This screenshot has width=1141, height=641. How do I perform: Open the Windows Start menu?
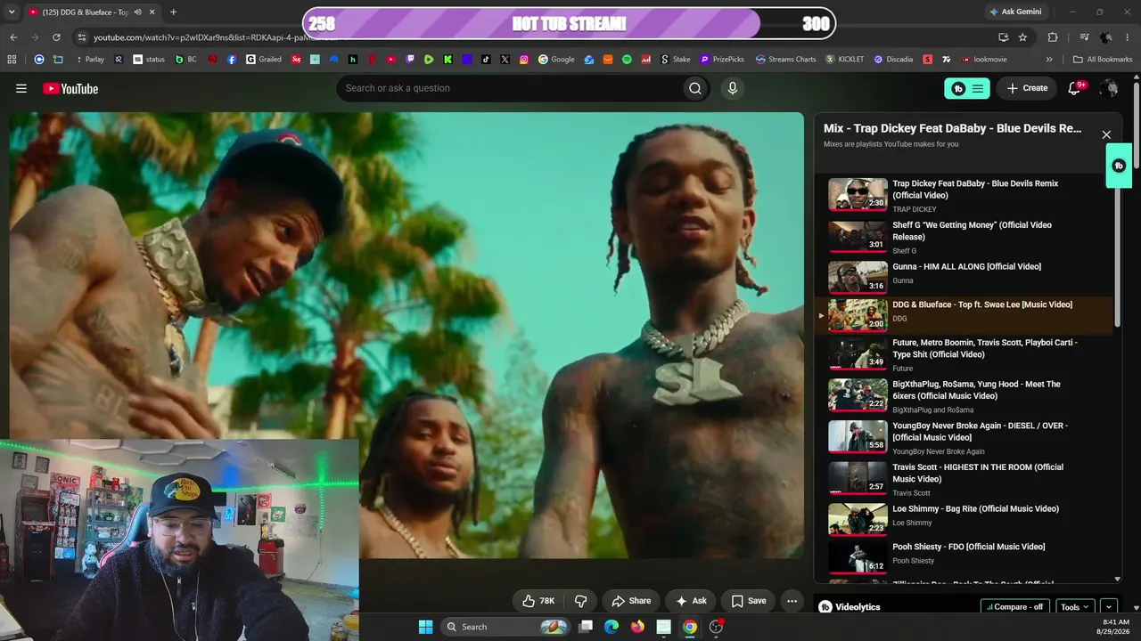(425, 627)
